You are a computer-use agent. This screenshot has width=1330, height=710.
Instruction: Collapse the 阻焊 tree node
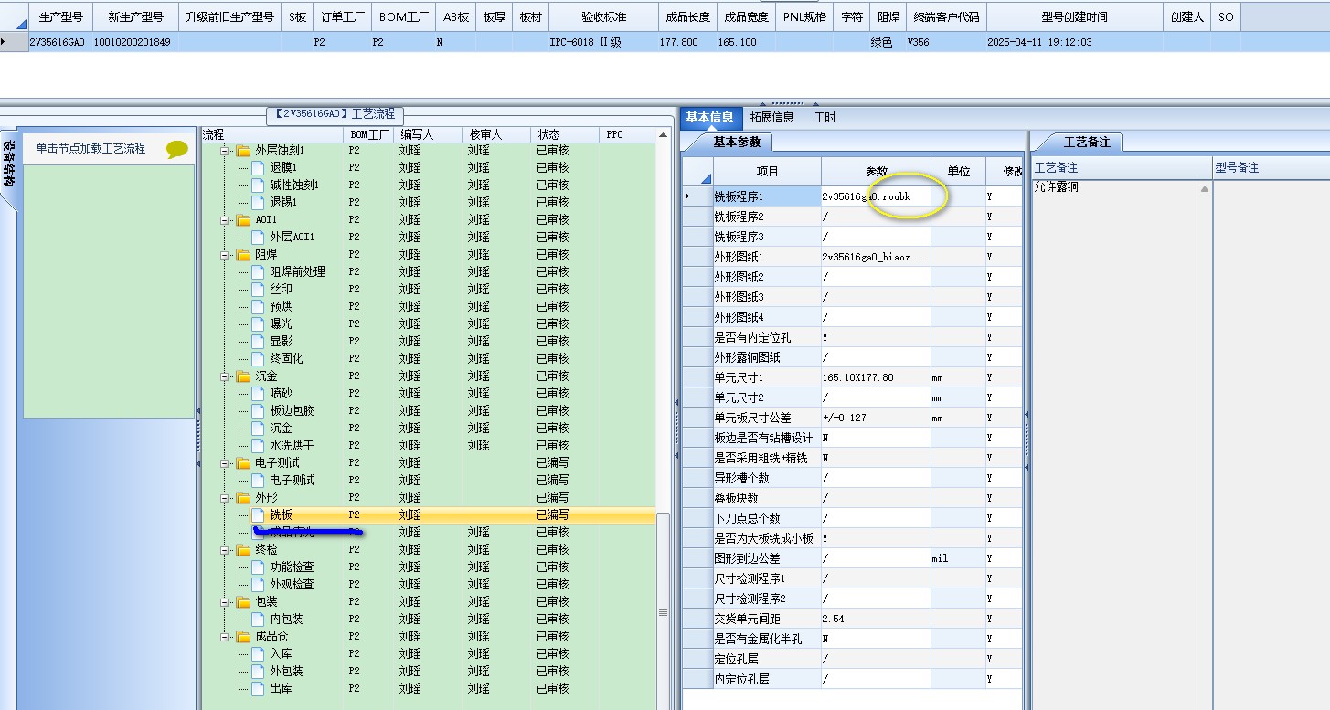[226, 254]
